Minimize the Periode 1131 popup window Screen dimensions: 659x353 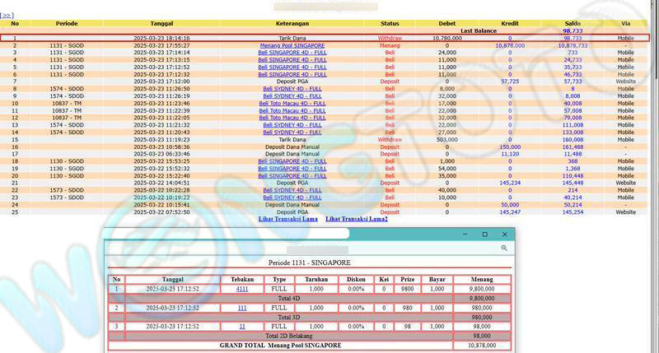coord(465,235)
